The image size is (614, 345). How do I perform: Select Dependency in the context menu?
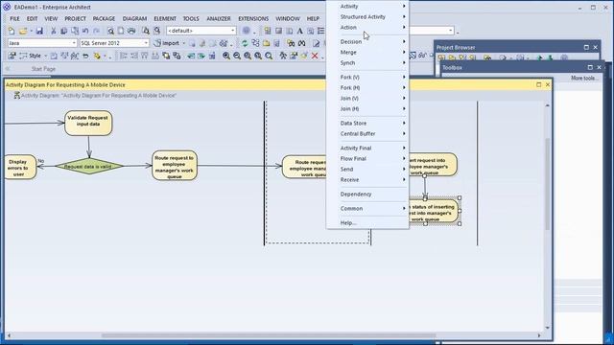click(367, 194)
